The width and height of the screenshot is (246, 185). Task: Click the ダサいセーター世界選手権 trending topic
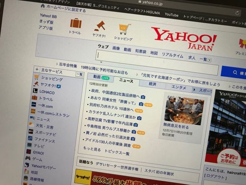click(x=117, y=166)
